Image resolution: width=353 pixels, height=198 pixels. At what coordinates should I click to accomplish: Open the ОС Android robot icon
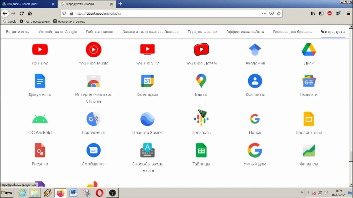(x=40, y=119)
